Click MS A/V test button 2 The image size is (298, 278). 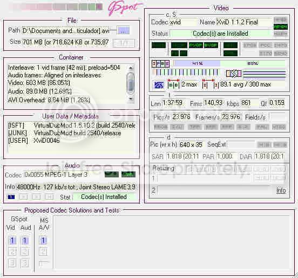click(x=43, y=251)
